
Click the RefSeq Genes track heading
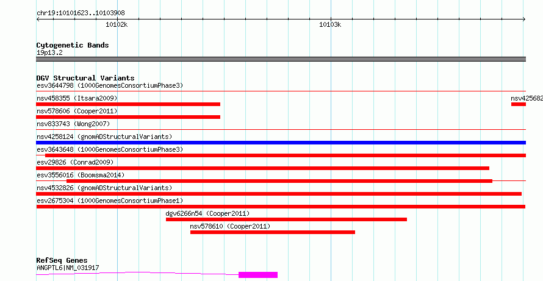[62, 260]
